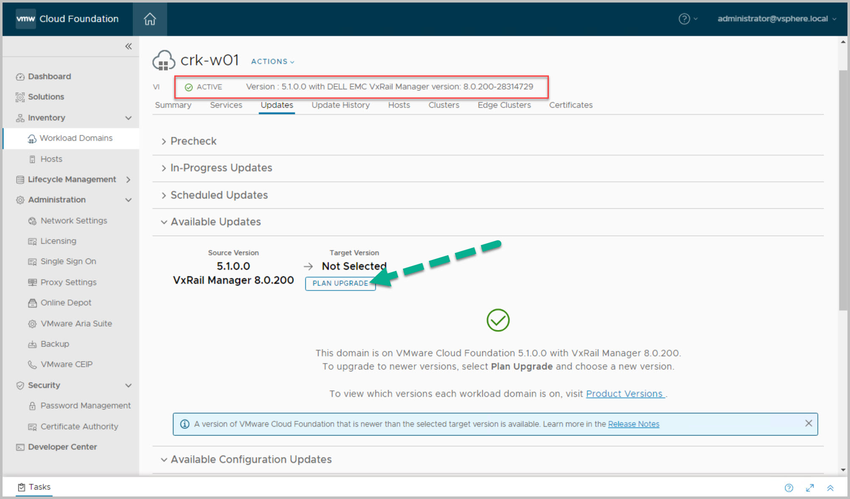Click the fullscreen expand icon at bottom right
This screenshot has width=850, height=499.
coord(810,488)
